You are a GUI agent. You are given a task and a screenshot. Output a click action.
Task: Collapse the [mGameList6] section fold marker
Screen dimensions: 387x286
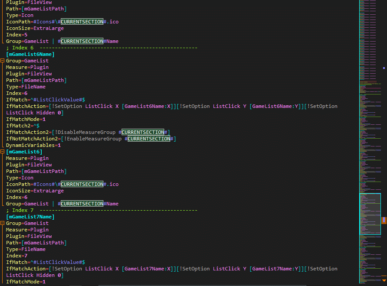[x=3, y=152]
